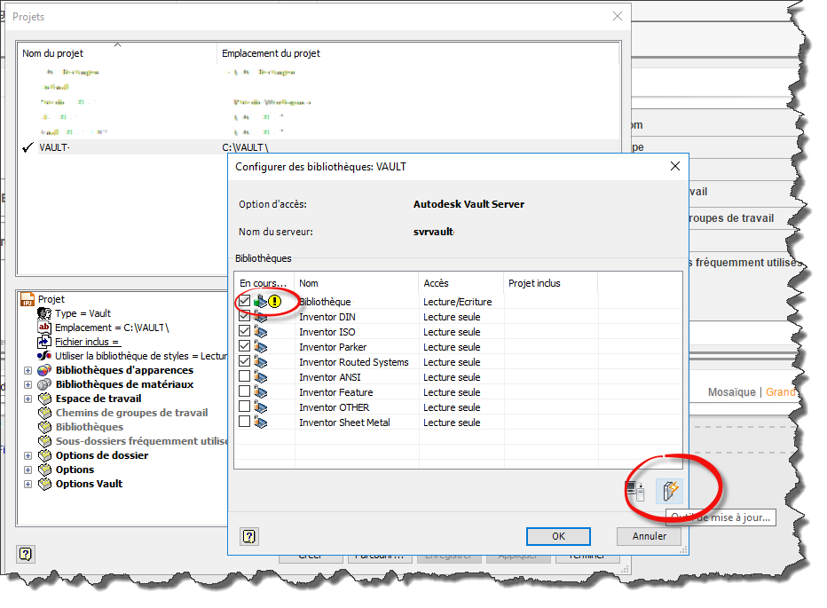This screenshot has height=608, width=827.
Task: Click the Accès column header
Action: click(460, 283)
